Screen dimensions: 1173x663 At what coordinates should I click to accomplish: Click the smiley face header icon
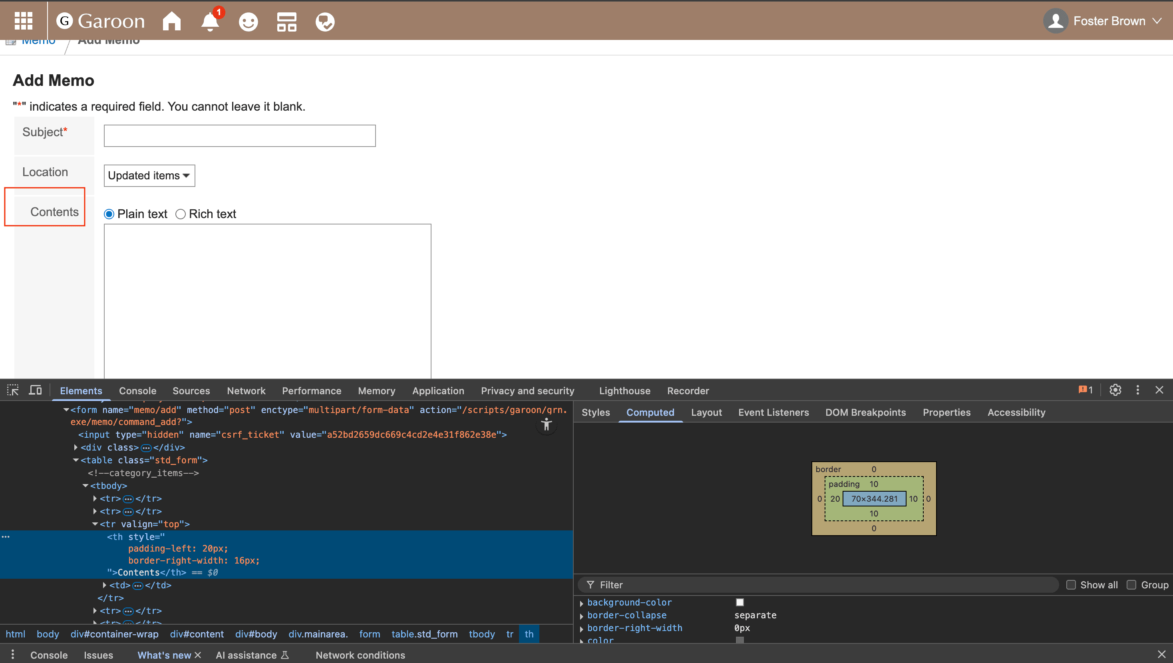click(x=248, y=22)
